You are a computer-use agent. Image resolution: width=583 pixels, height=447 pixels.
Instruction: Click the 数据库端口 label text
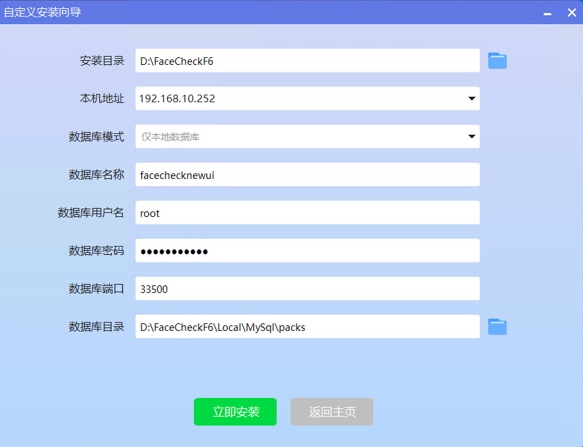point(97,289)
